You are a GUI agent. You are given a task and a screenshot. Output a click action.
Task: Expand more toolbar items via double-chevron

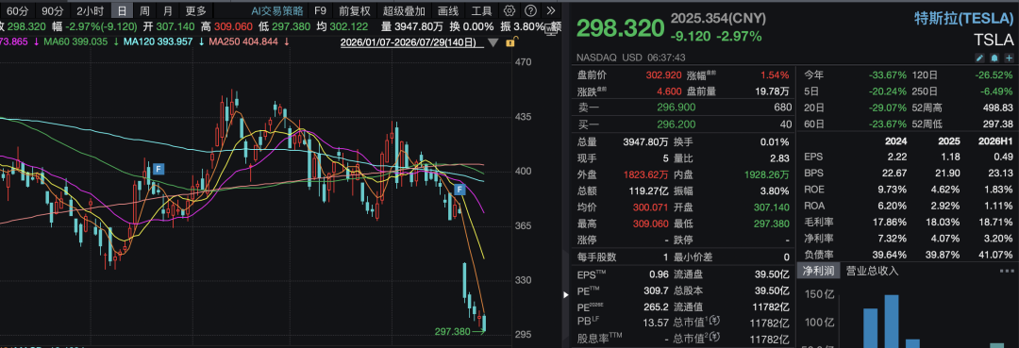550,10
